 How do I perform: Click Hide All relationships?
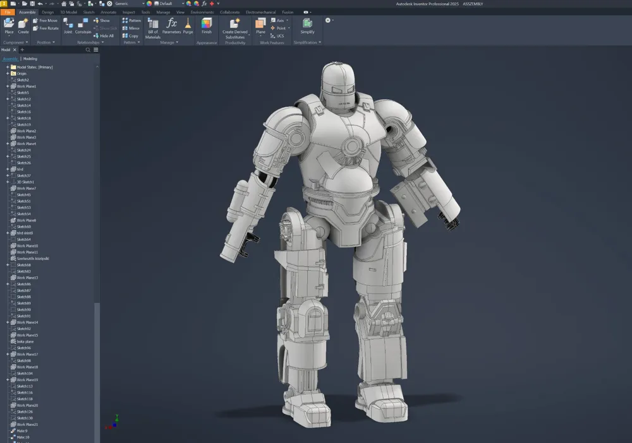(104, 36)
